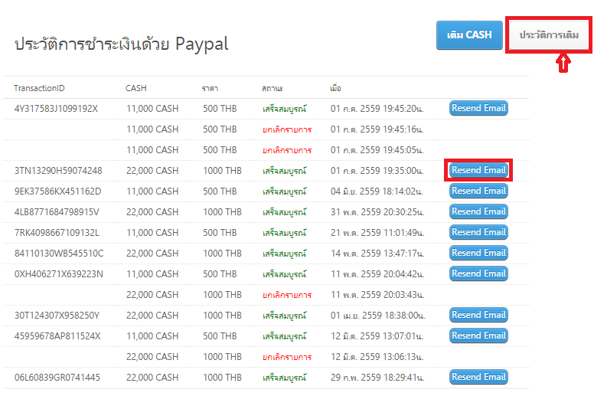Resend email for transaction 3TN13290H59074248

click(x=478, y=170)
